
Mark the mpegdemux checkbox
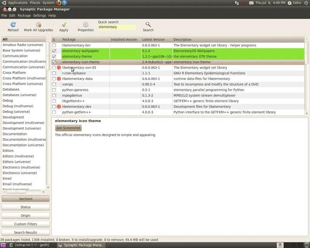click(x=54, y=95)
